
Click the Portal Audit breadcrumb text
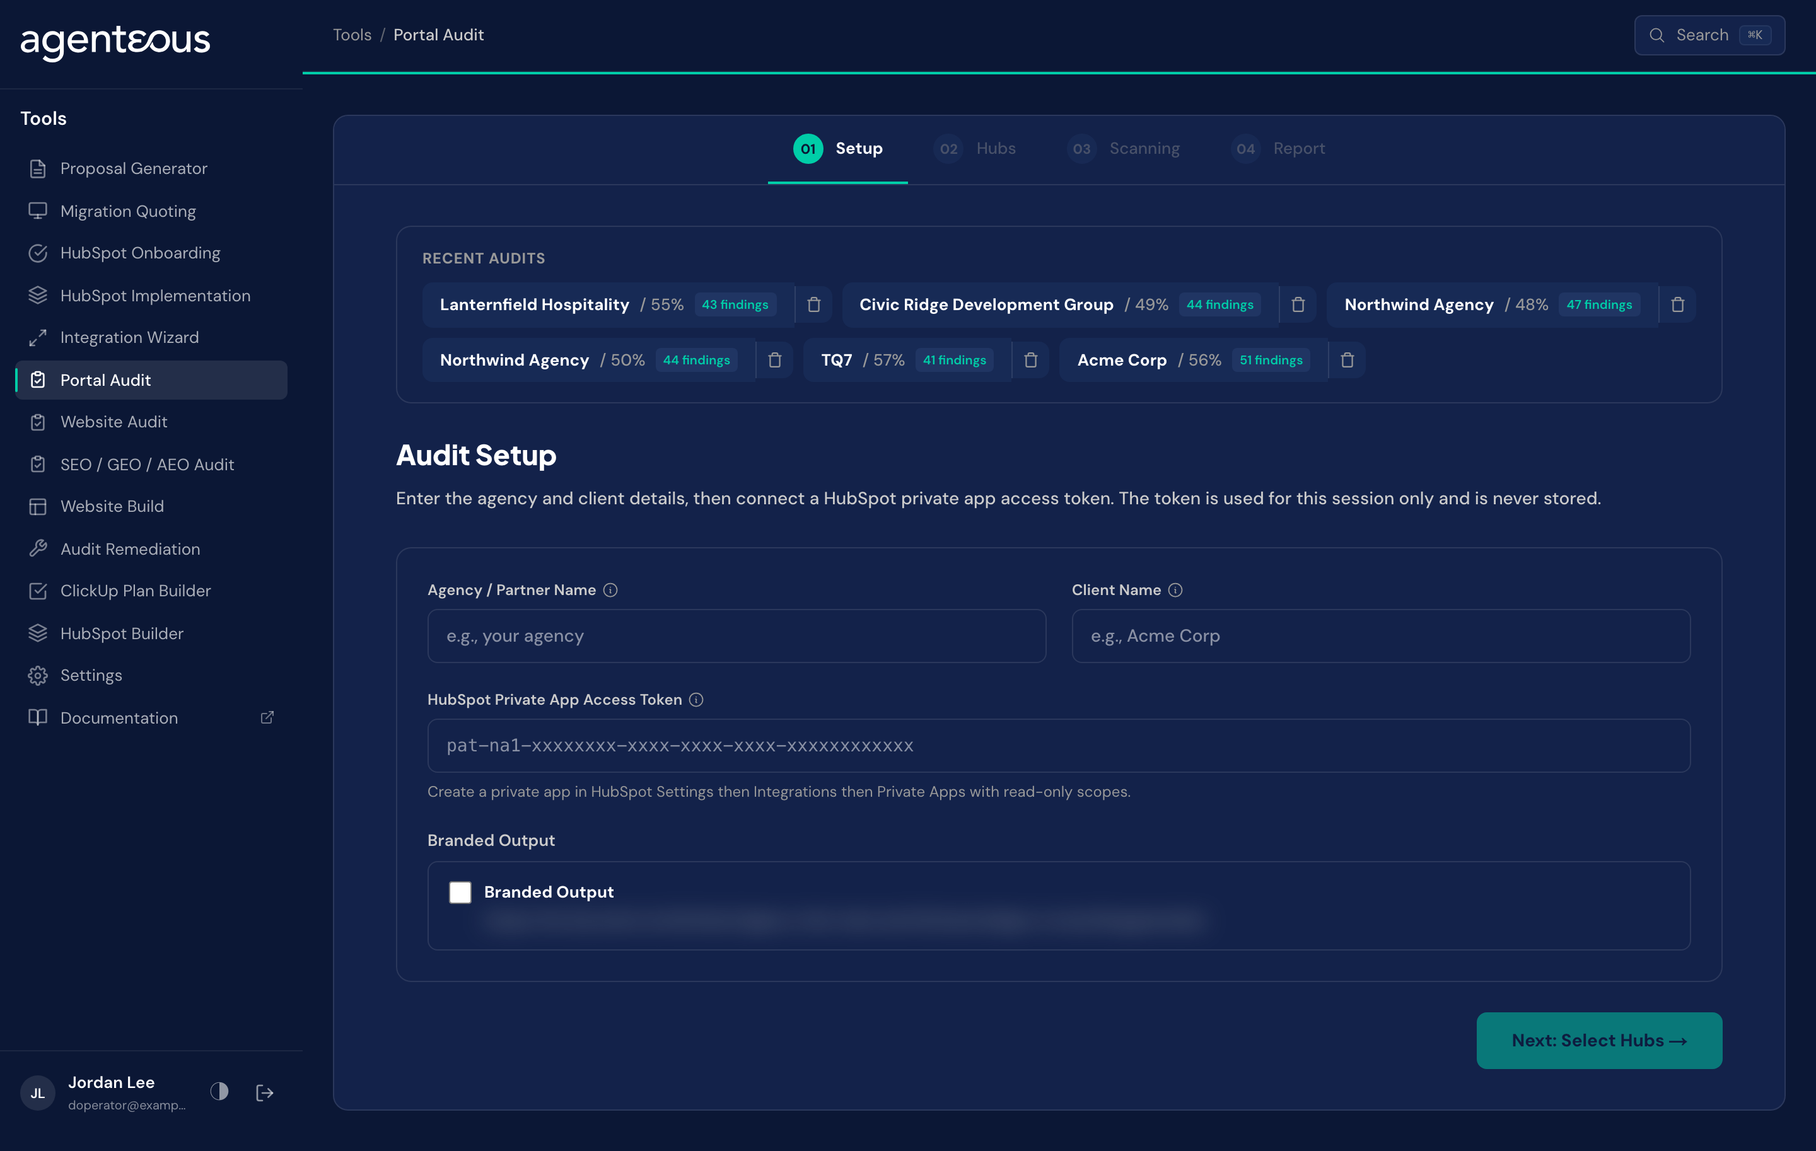[x=438, y=35]
